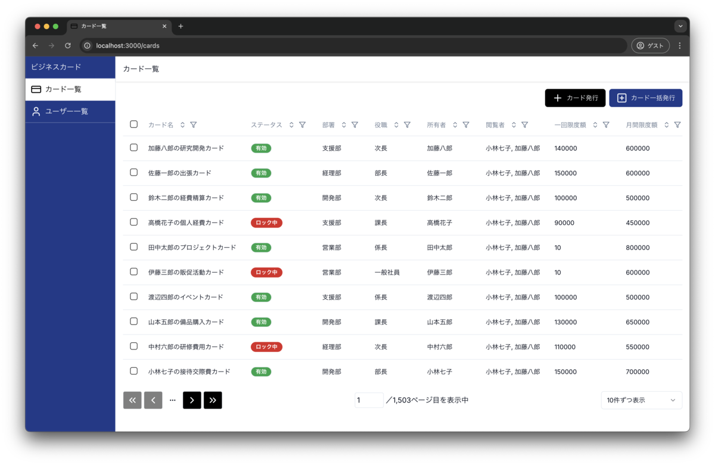Screen dimensions: 715x465
Task: Expand browser tab search chevron
Action: (x=680, y=26)
